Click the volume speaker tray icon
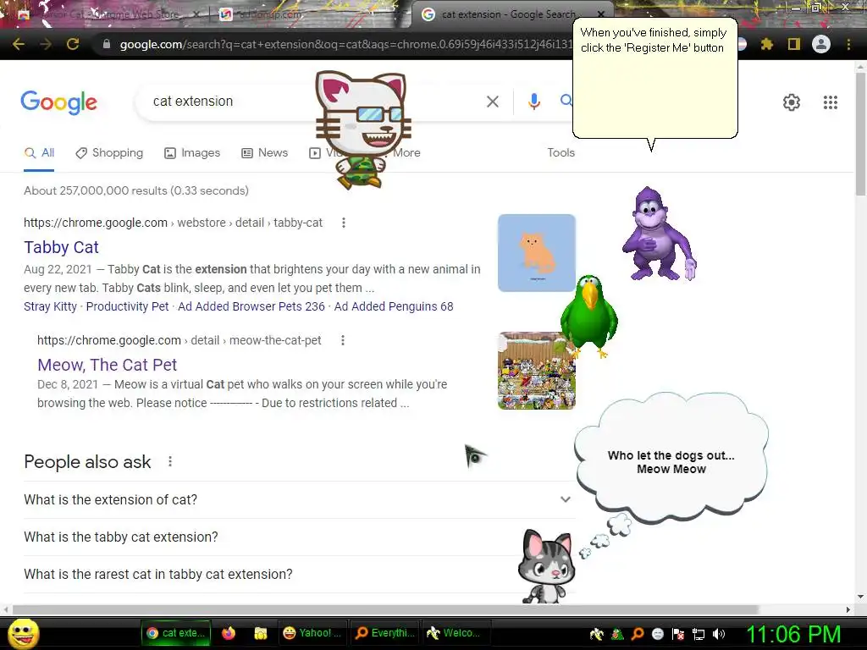The height and width of the screenshot is (650, 867). [x=719, y=634]
